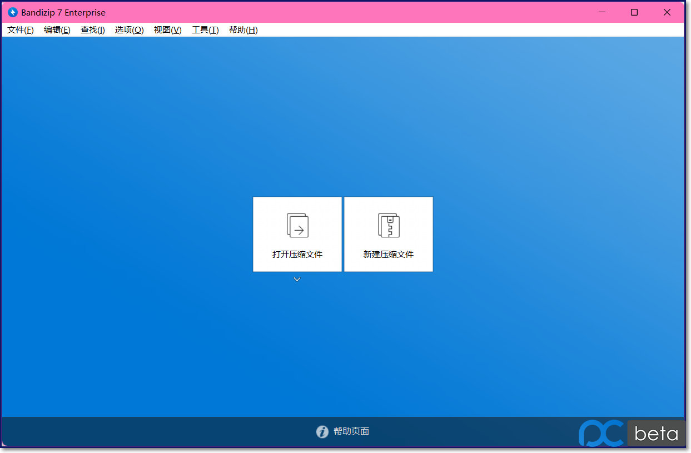691x453 pixels.
Task: Click the info icon beside 帮助页面
Action: (322, 432)
